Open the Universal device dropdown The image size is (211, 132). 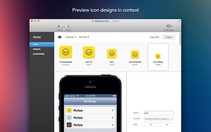(x=71, y=37)
